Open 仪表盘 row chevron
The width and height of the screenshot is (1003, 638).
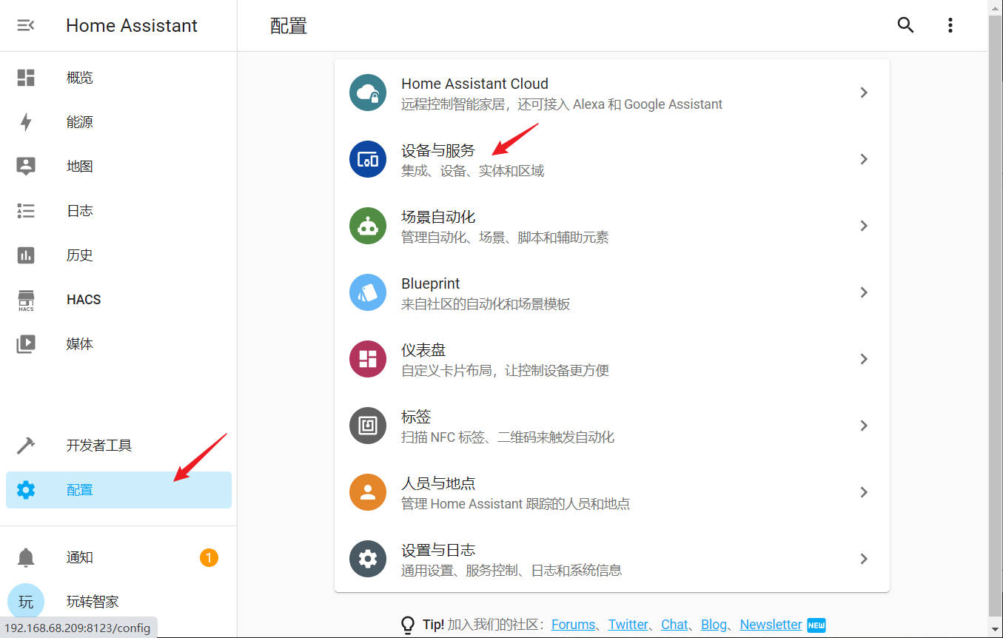point(864,359)
